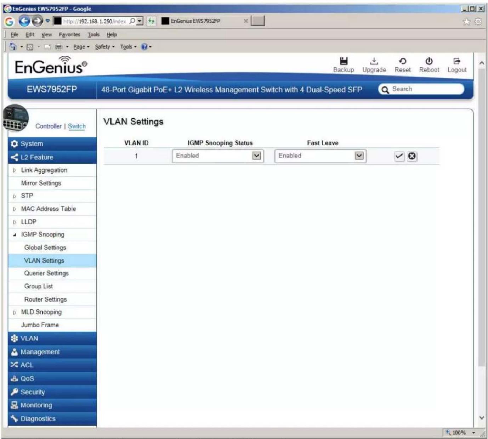Screen dimensions: 488x439
Task: Open the IGMP Snooping Status dropdown
Action: [218, 156]
